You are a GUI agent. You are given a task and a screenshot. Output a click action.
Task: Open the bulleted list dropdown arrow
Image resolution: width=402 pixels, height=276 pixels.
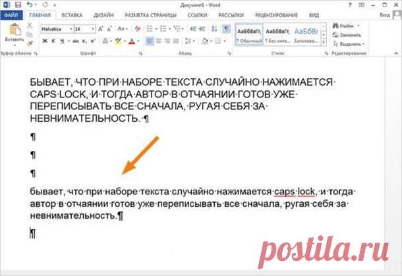click(156, 29)
